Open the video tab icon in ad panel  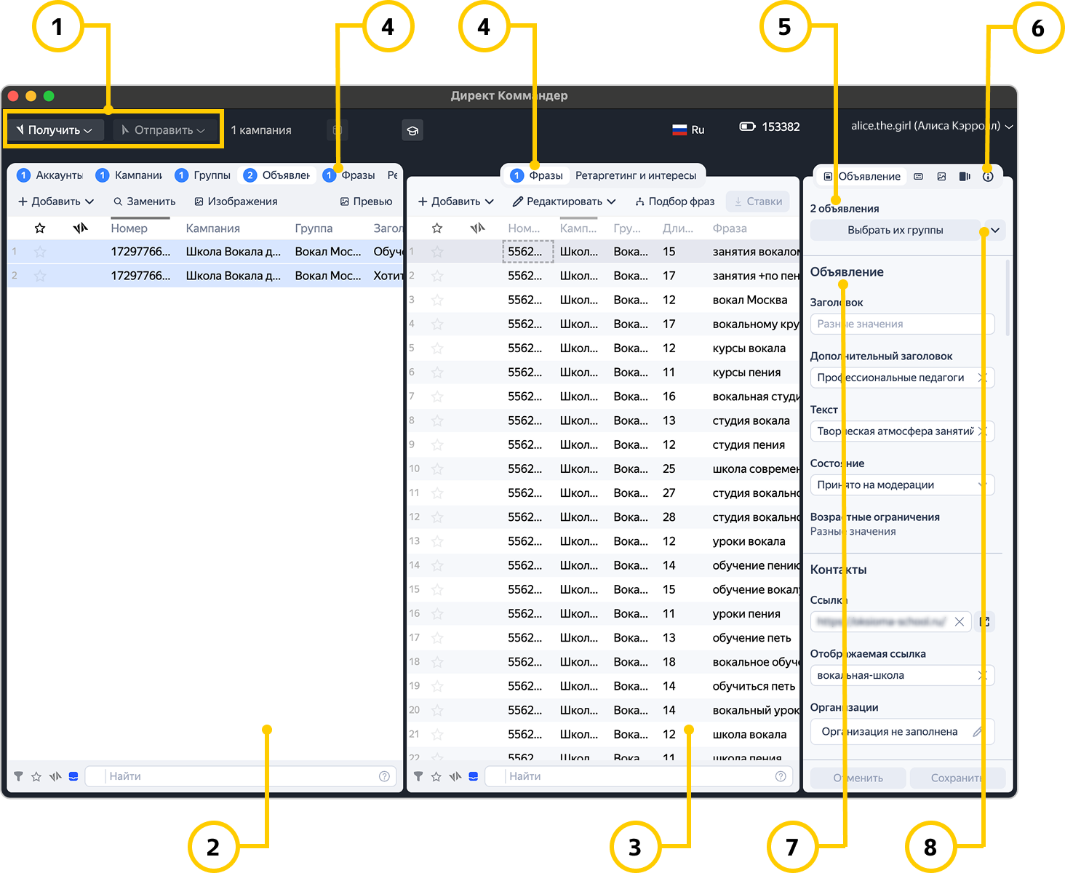[x=965, y=176]
